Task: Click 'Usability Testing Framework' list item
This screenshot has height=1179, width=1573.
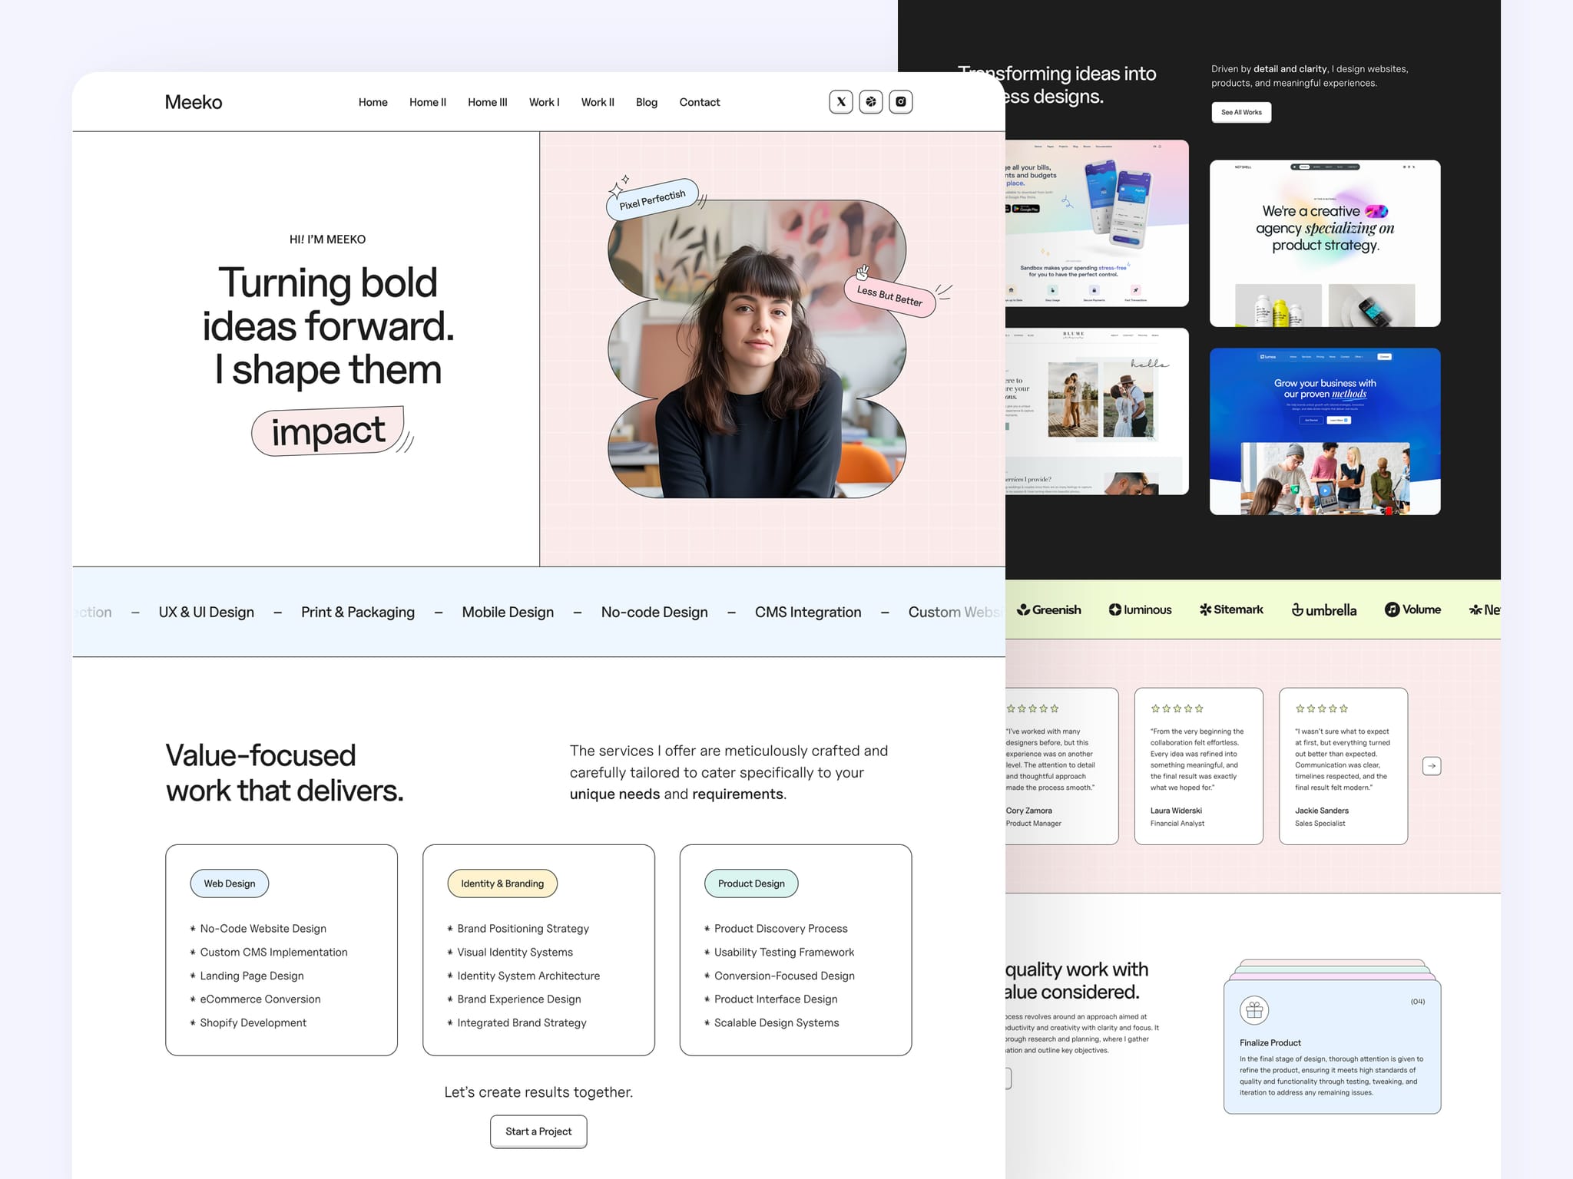Action: (784, 953)
